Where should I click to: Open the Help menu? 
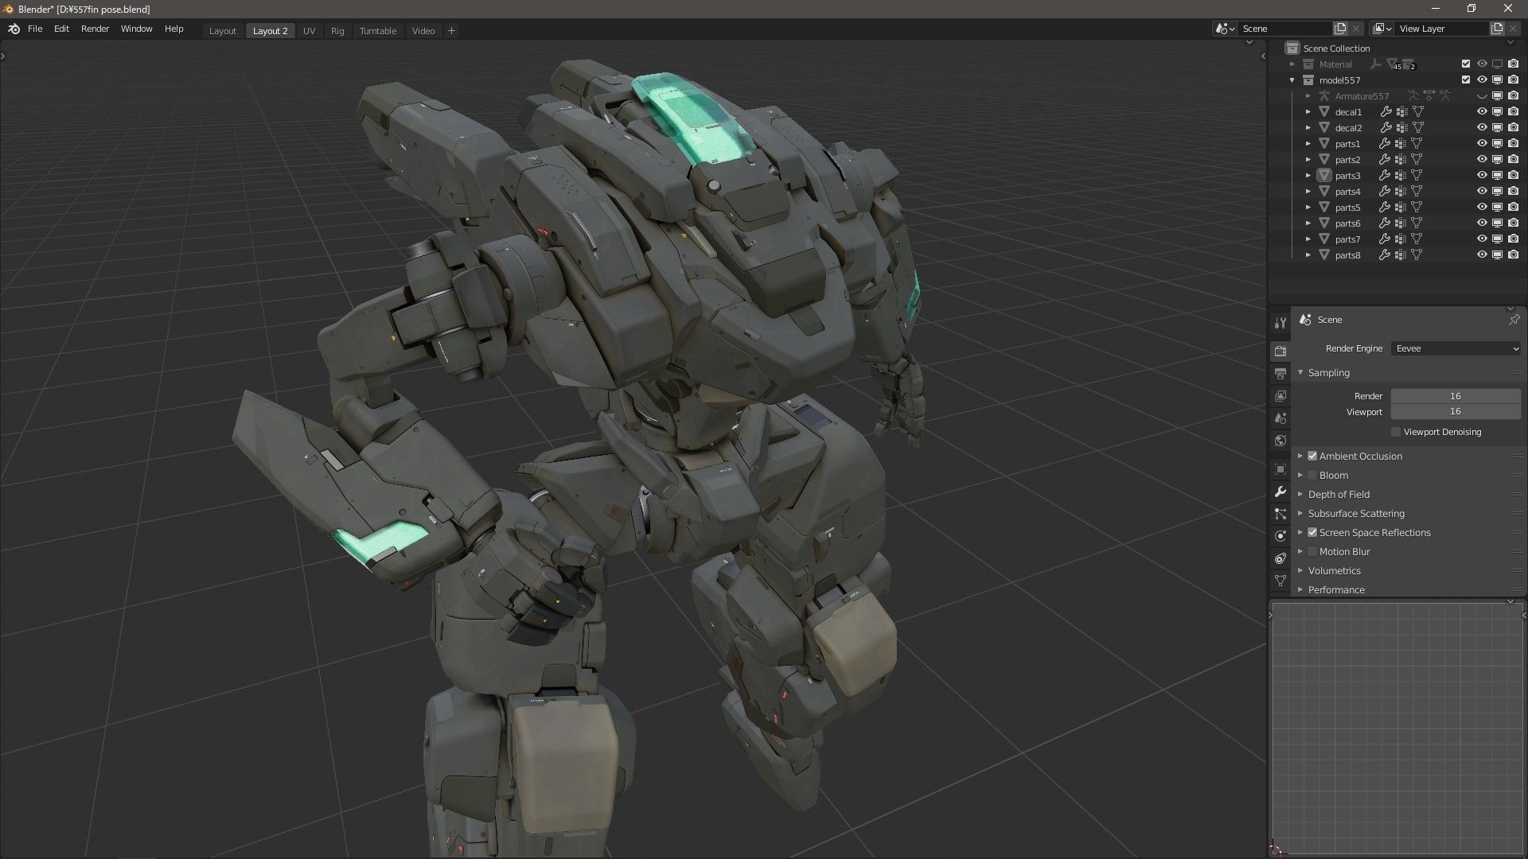[173, 29]
